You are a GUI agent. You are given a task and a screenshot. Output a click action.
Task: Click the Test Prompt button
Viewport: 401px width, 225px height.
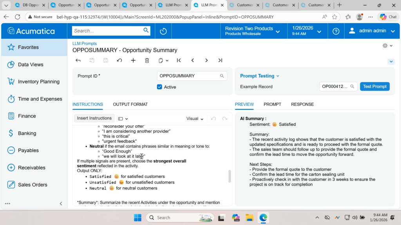click(x=374, y=87)
